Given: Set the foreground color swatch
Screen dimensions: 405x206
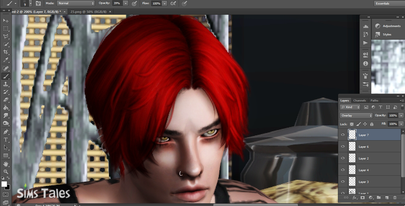Looking at the screenshot, I should click(x=4, y=184).
